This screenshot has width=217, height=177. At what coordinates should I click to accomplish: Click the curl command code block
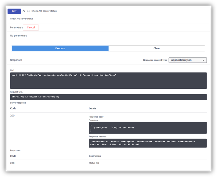click(108, 81)
